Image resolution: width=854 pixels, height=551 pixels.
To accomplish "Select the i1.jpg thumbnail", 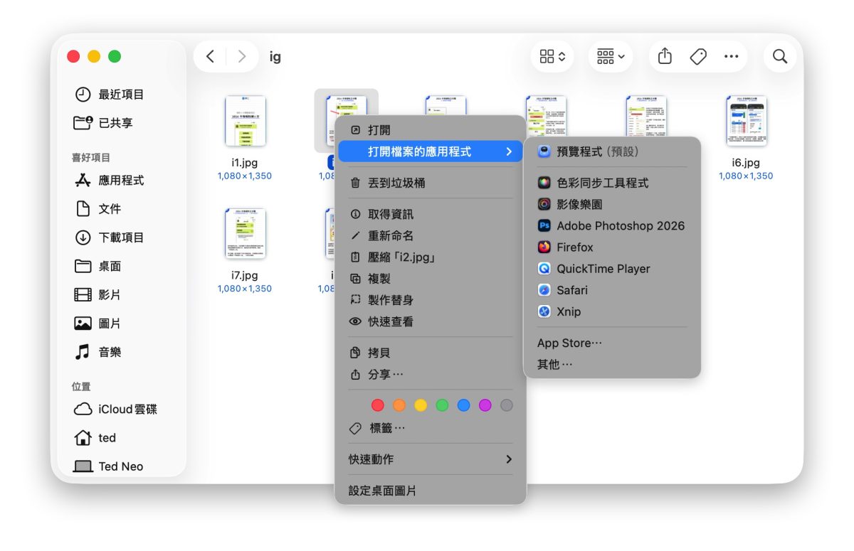I will 245,121.
